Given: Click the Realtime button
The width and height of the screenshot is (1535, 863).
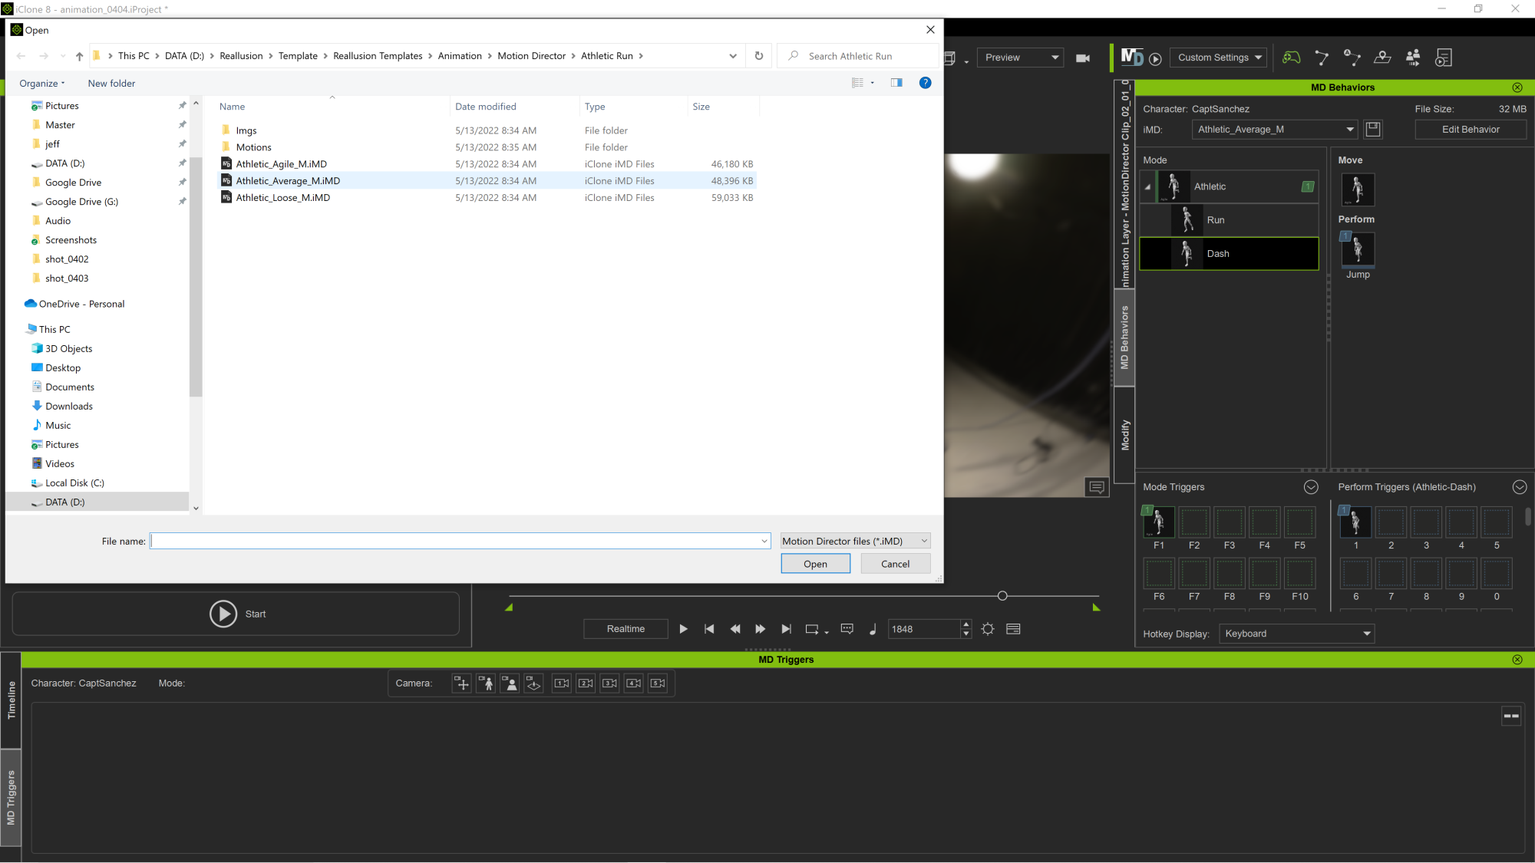Looking at the screenshot, I should pyautogui.click(x=626, y=629).
